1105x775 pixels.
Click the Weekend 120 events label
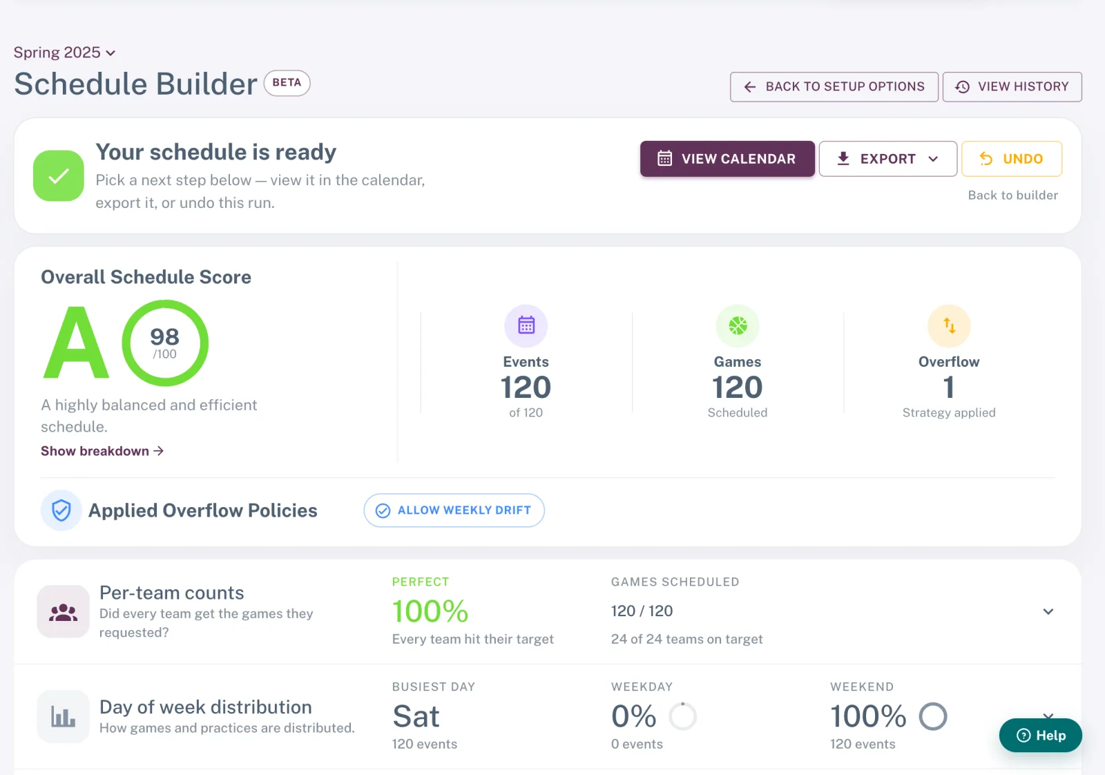863,745
